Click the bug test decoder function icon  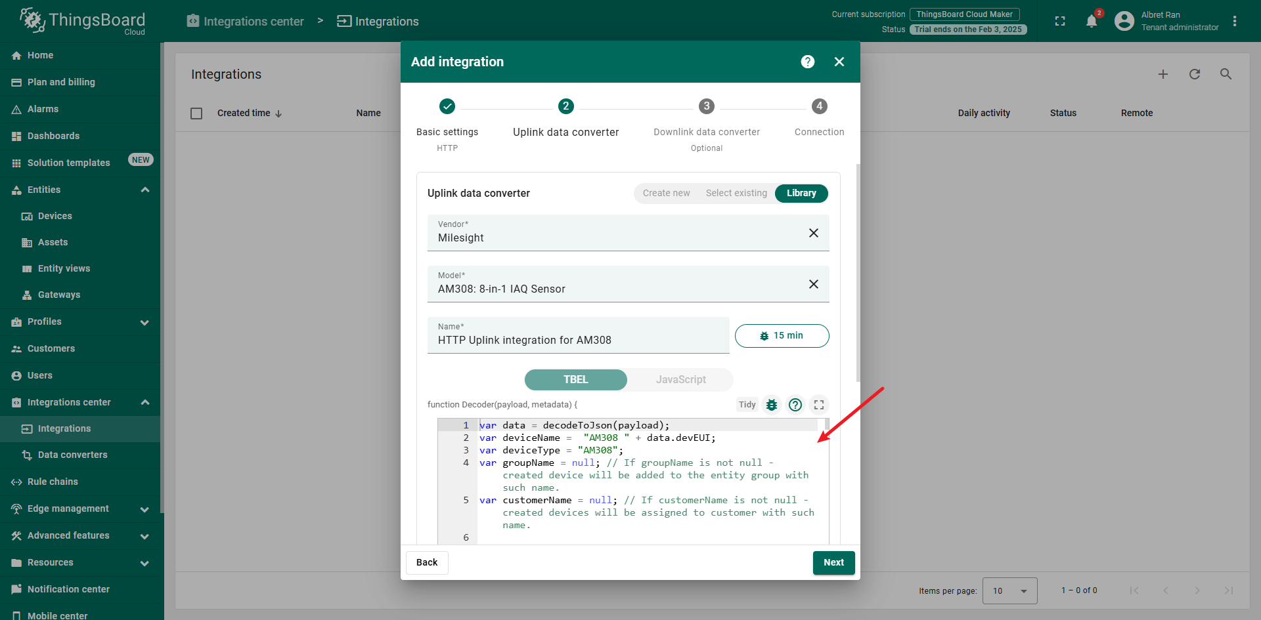pyautogui.click(x=772, y=405)
